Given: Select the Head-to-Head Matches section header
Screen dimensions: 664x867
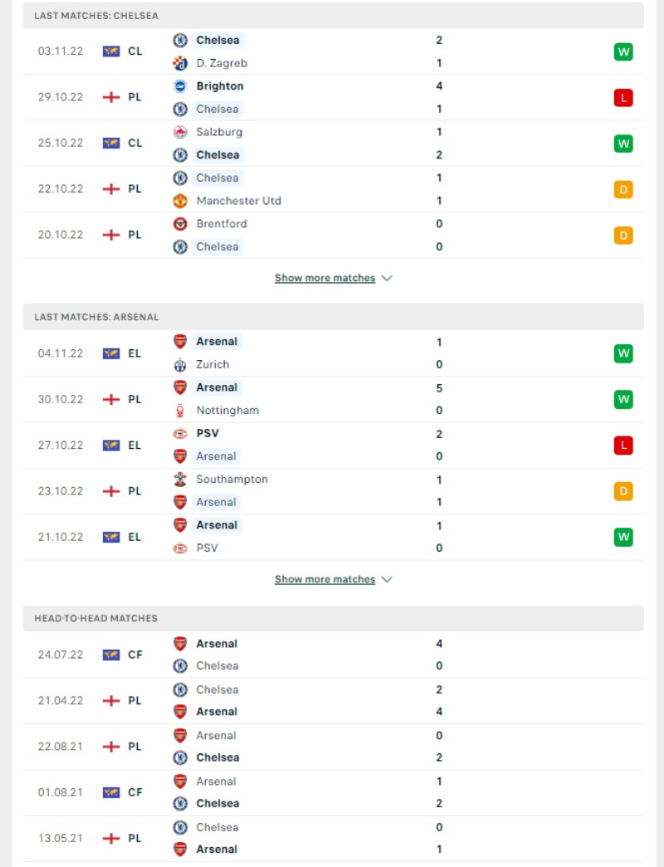Looking at the screenshot, I should (x=333, y=618).
